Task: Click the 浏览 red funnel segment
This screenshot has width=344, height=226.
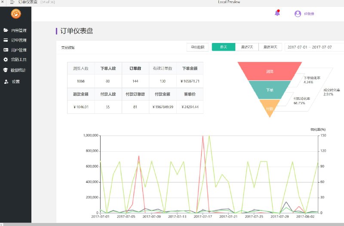Action: (x=270, y=71)
